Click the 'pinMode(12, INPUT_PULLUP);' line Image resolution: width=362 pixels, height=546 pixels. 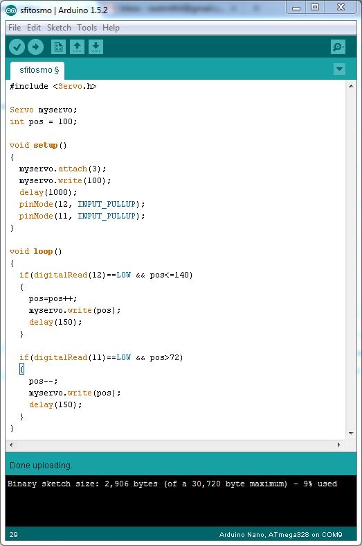[x=82, y=204]
